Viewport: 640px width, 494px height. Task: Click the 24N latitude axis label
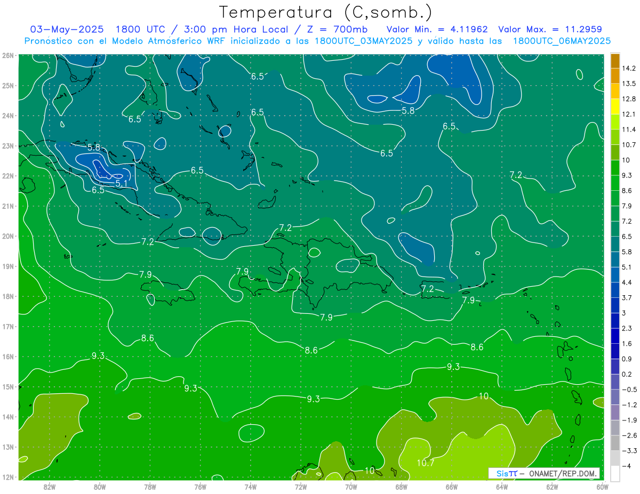tap(7, 116)
